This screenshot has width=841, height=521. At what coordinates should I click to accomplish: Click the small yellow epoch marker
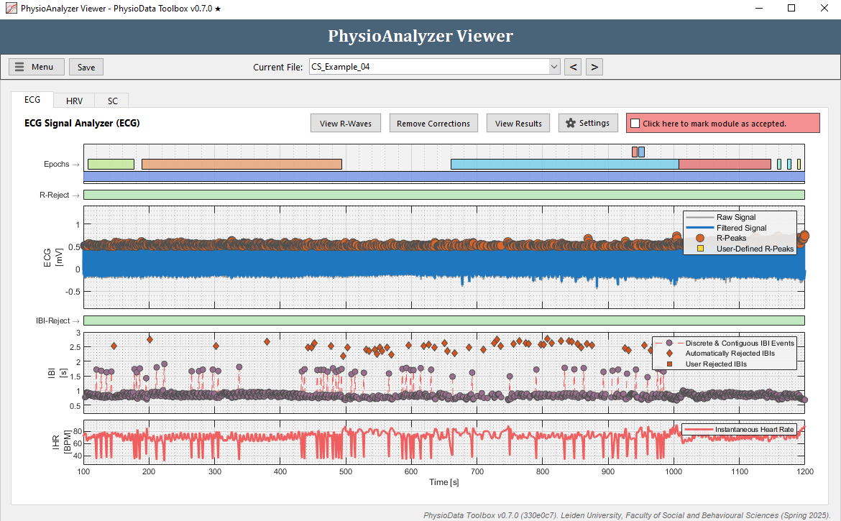click(x=799, y=164)
